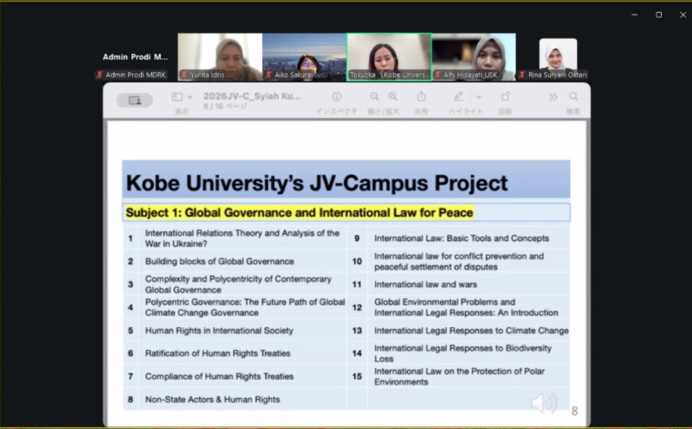The image size is (692, 429).
Task: Click Protection of Polar Environments row
Action: pos(460,376)
